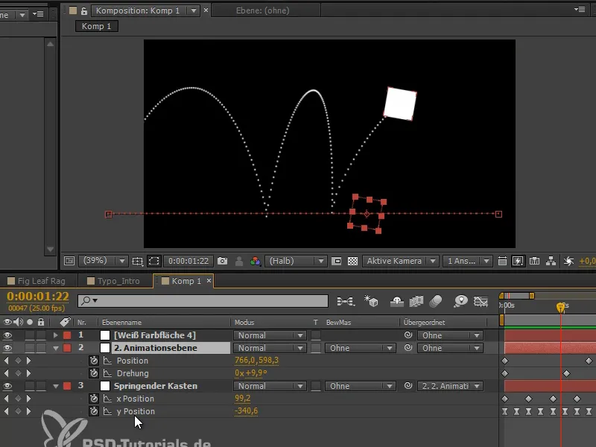Click the reset exposure icon
The image size is (596, 447).
coord(568,261)
